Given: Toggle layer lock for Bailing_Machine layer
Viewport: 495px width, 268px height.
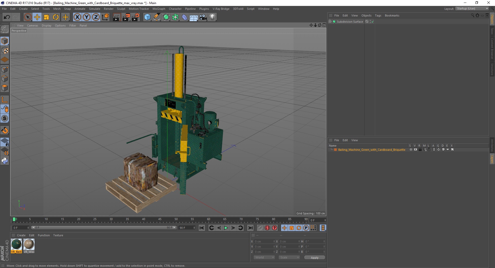Looking at the screenshot, I should [x=429, y=149].
